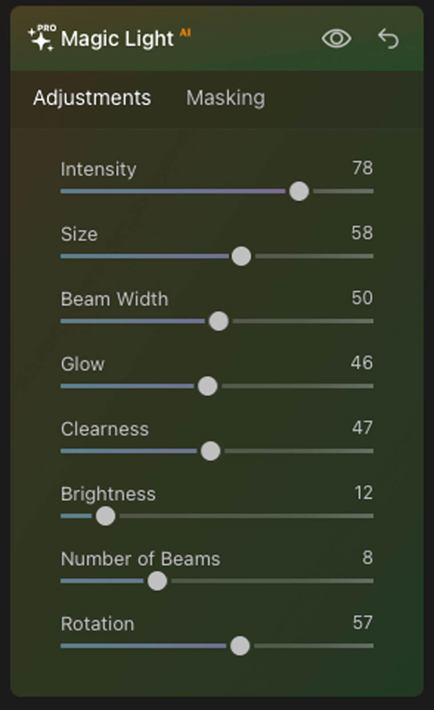Click the Rotation slider handle
434x710 pixels.
[240, 646]
